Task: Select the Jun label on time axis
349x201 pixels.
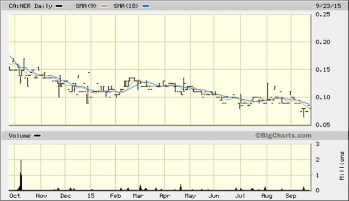Action: point(214,196)
